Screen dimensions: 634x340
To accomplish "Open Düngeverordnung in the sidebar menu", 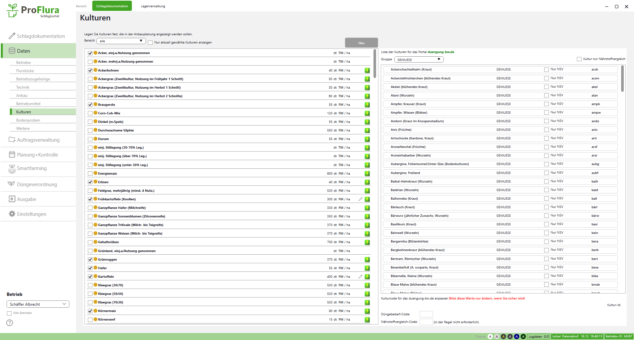I will tap(37, 184).
